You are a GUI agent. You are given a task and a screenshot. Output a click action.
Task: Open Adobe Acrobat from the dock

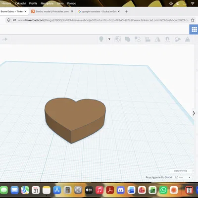tap(110, 190)
